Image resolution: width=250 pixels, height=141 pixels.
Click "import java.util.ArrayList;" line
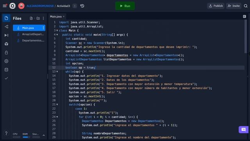click(x=81, y=26)
